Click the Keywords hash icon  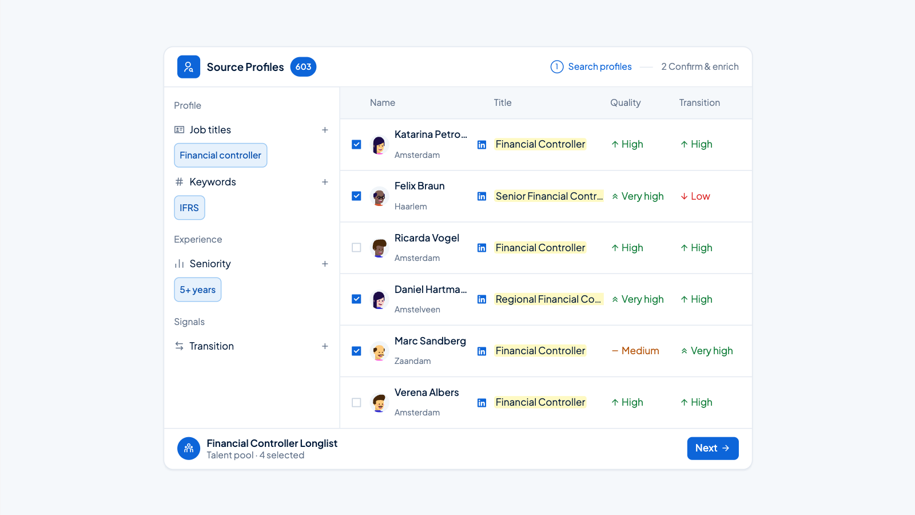pos(180,182)
